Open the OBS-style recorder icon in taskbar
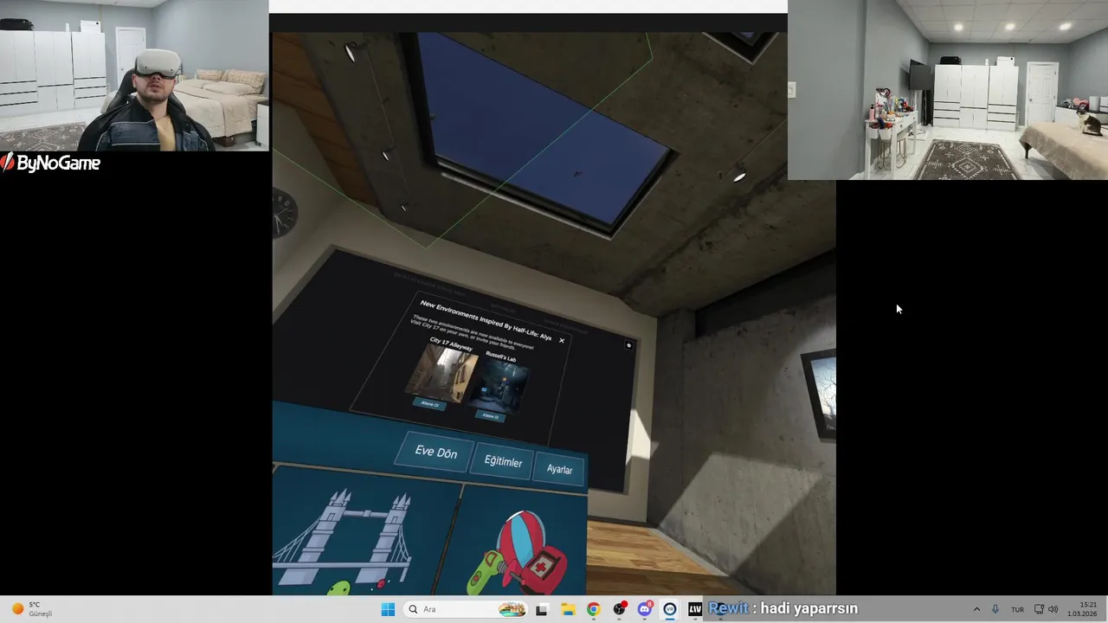 [619, 609]
